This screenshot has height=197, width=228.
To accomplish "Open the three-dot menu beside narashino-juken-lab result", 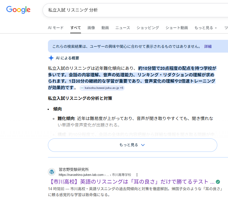I will 137,175.
